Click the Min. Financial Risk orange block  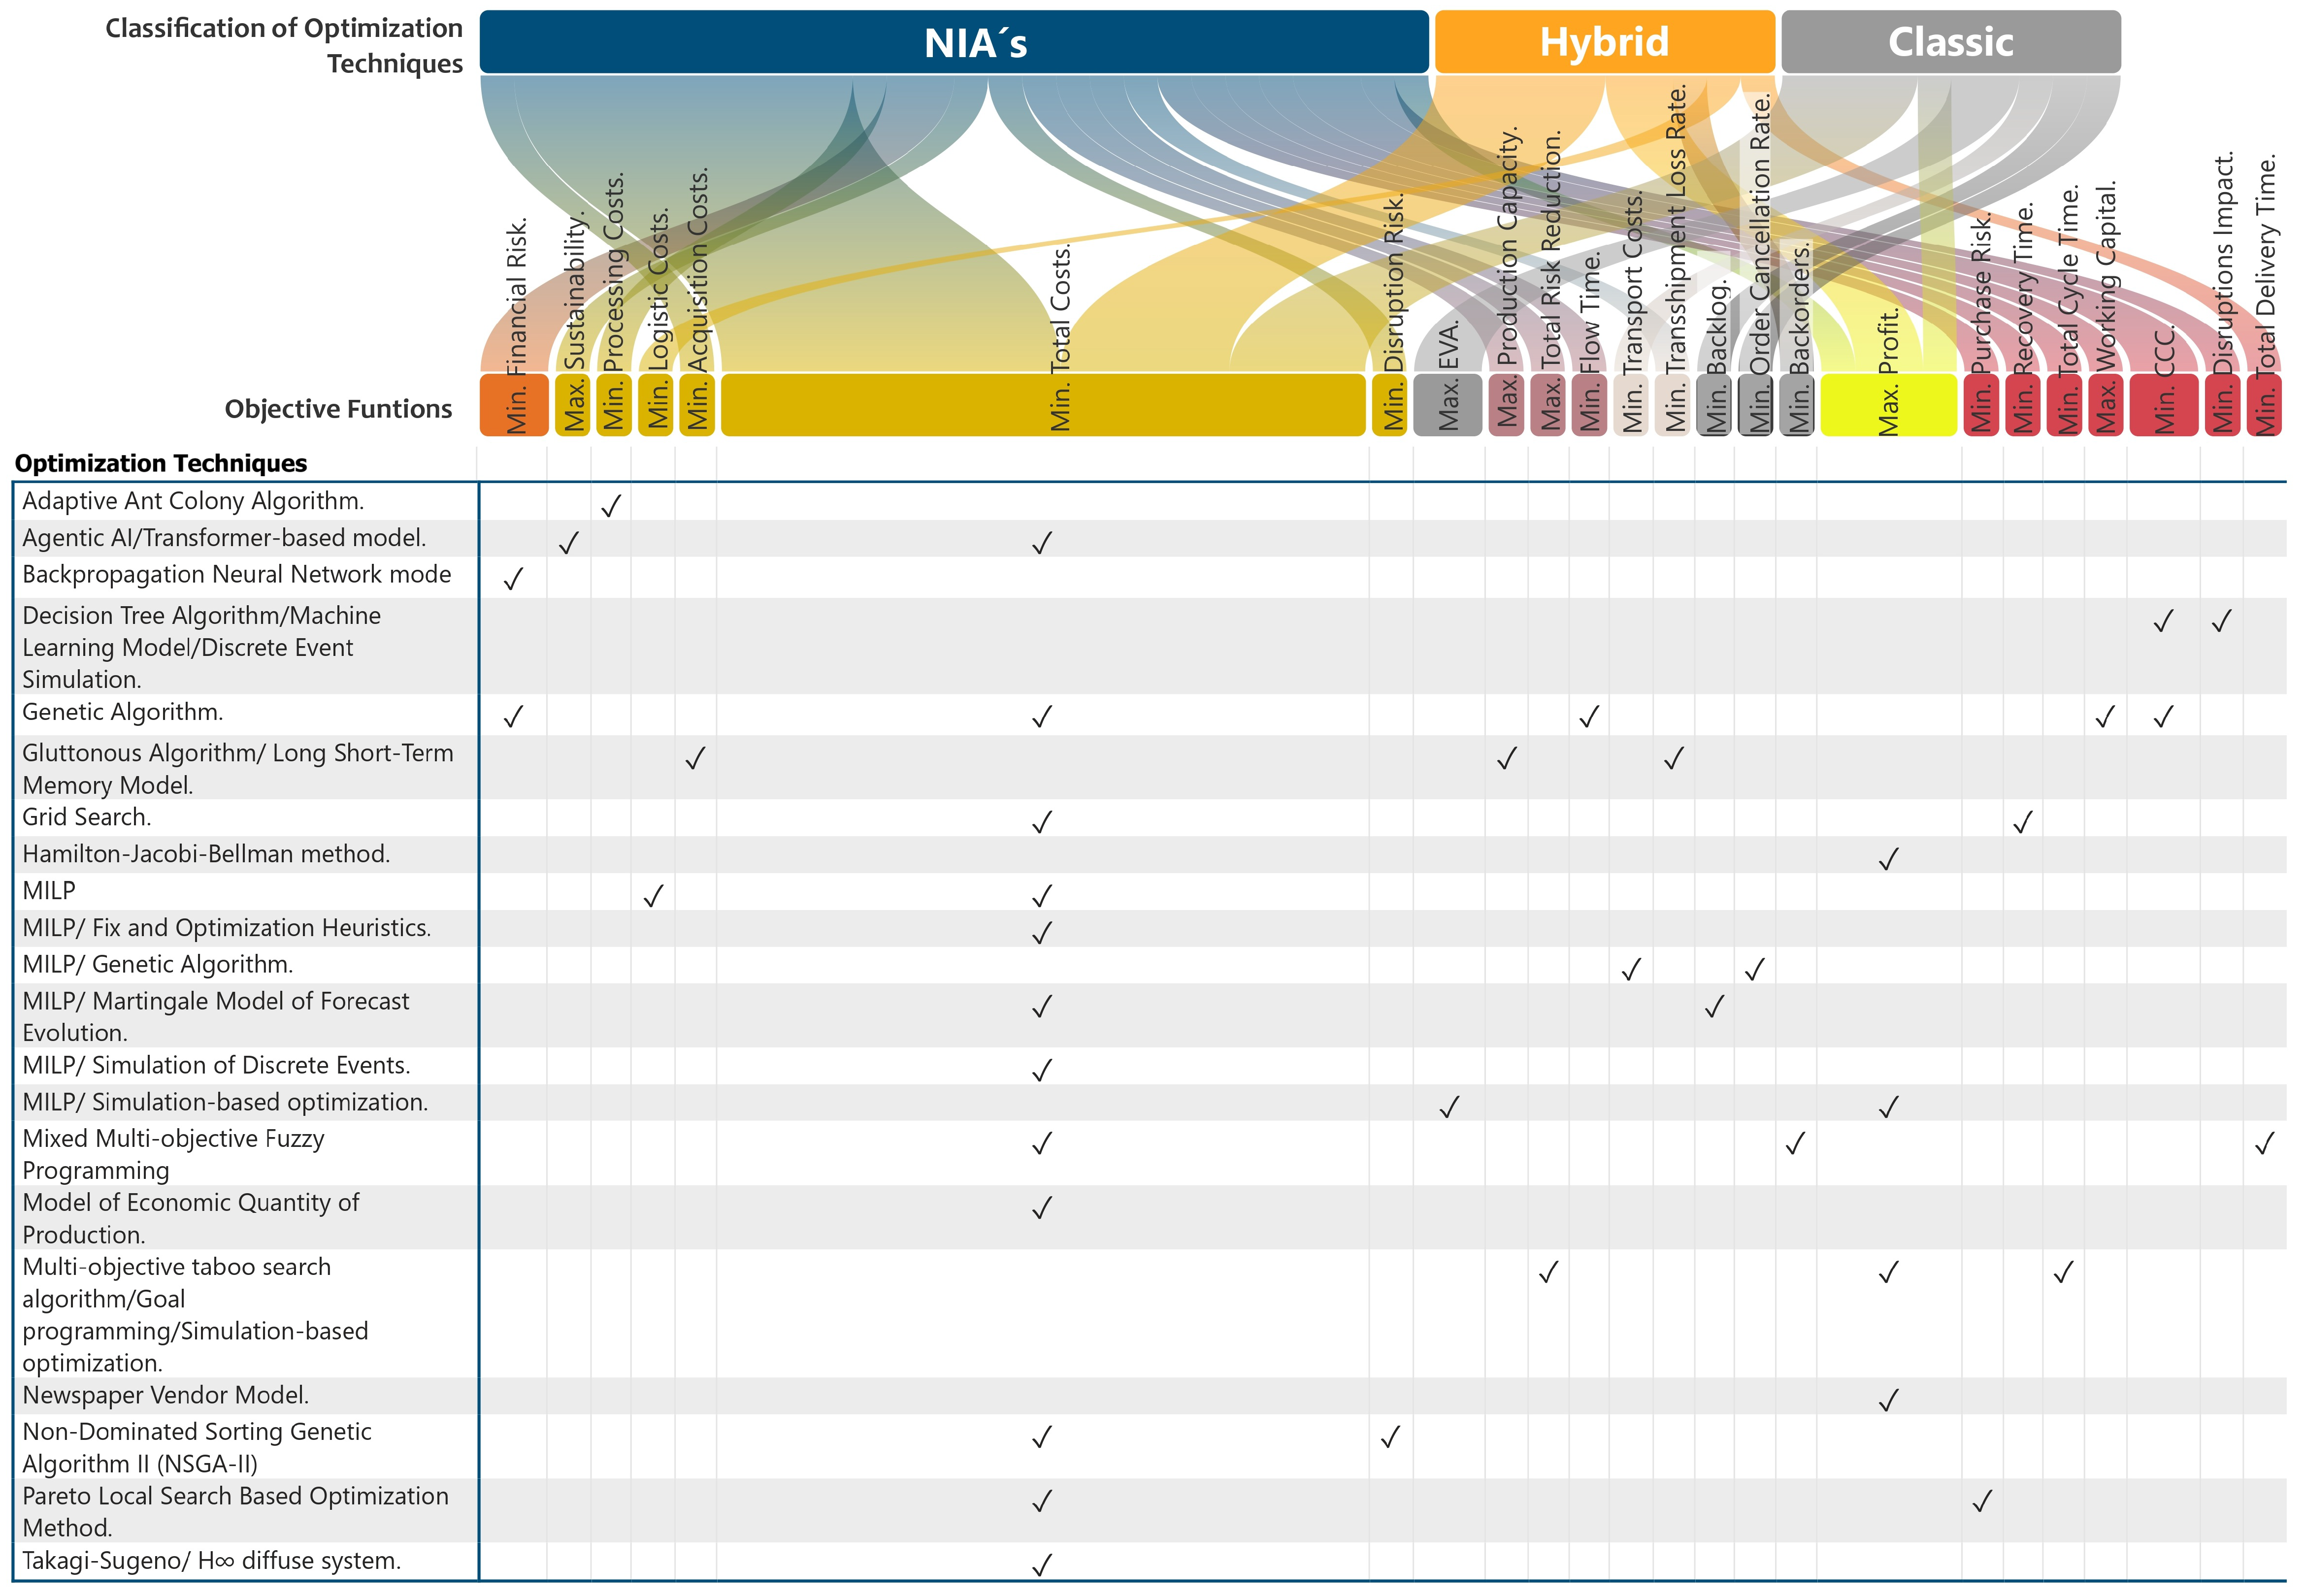click(514, 405)
